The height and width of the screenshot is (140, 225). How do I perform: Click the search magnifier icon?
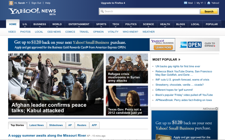tap(102, 11)
